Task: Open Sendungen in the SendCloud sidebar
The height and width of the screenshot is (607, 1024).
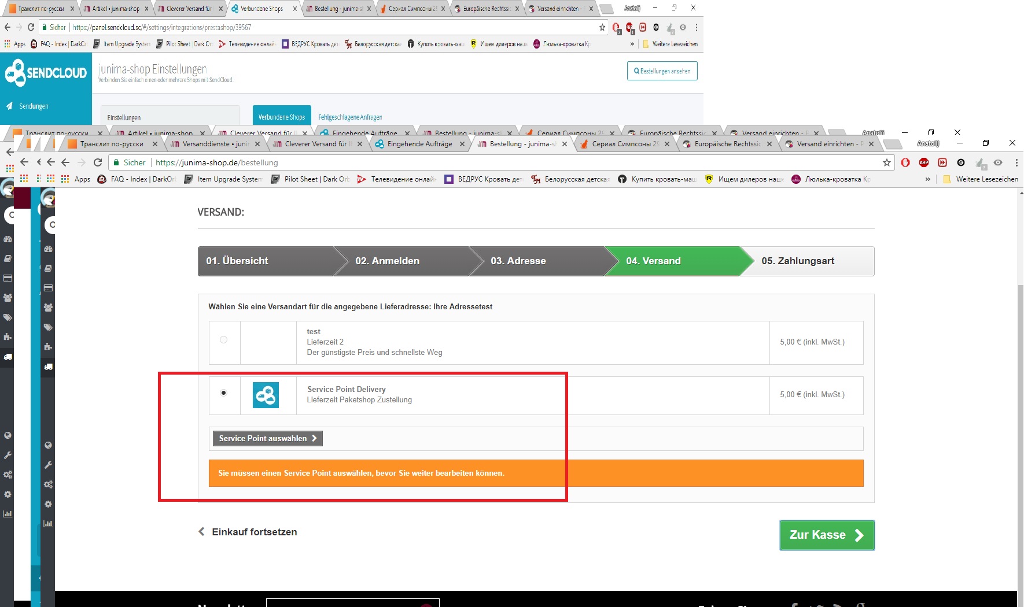Action: [28, 106]
